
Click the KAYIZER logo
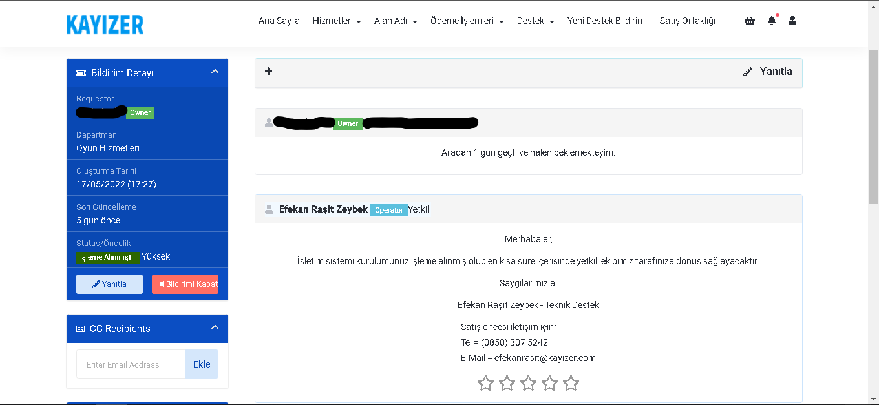(105, 25)
